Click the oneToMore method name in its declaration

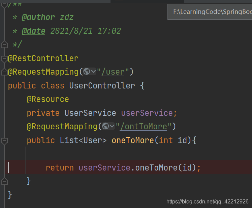pyautogui.click(x=133, y=140)
